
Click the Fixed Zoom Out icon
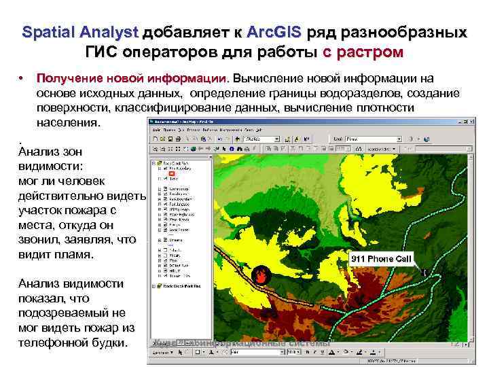point(178,149)
